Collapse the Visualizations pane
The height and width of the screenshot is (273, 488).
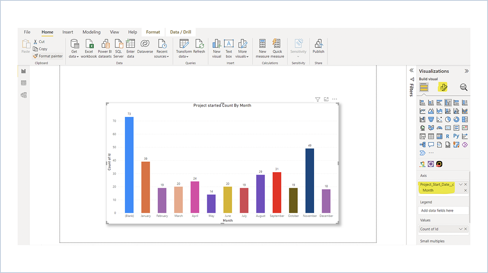466,70
